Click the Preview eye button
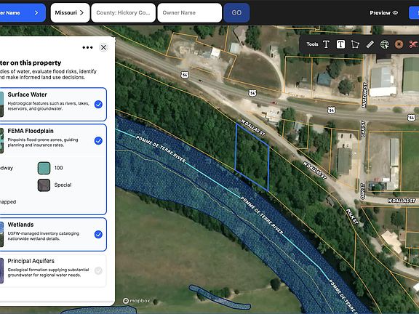 384,13
